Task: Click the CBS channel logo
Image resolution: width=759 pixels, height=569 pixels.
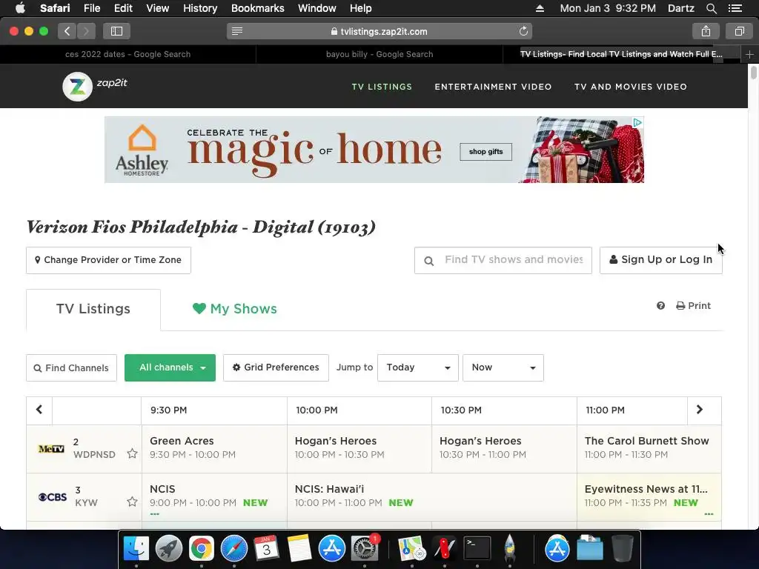Action: (x=53, y=497)
